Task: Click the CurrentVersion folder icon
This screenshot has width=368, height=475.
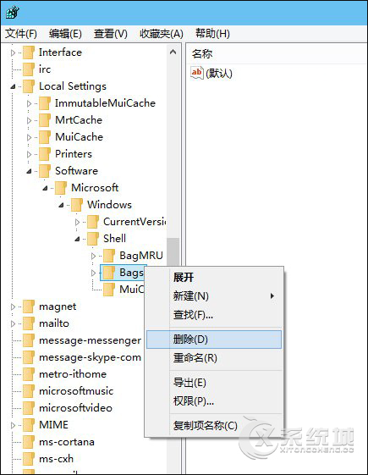Action: 93,222
